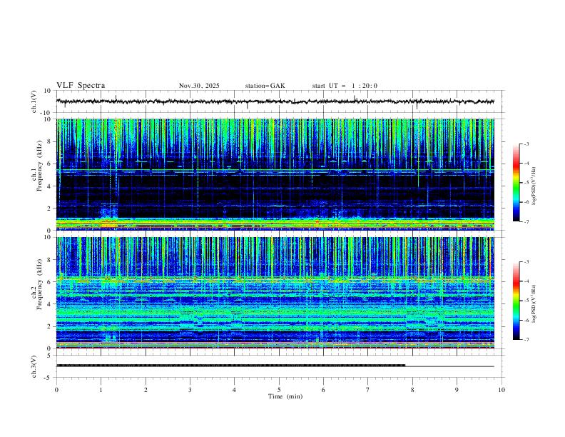Click the "8" kHz tick of ch.2 spectrogram
The height and width of the screenshot is (437, 565).
(x=49, y=260)
